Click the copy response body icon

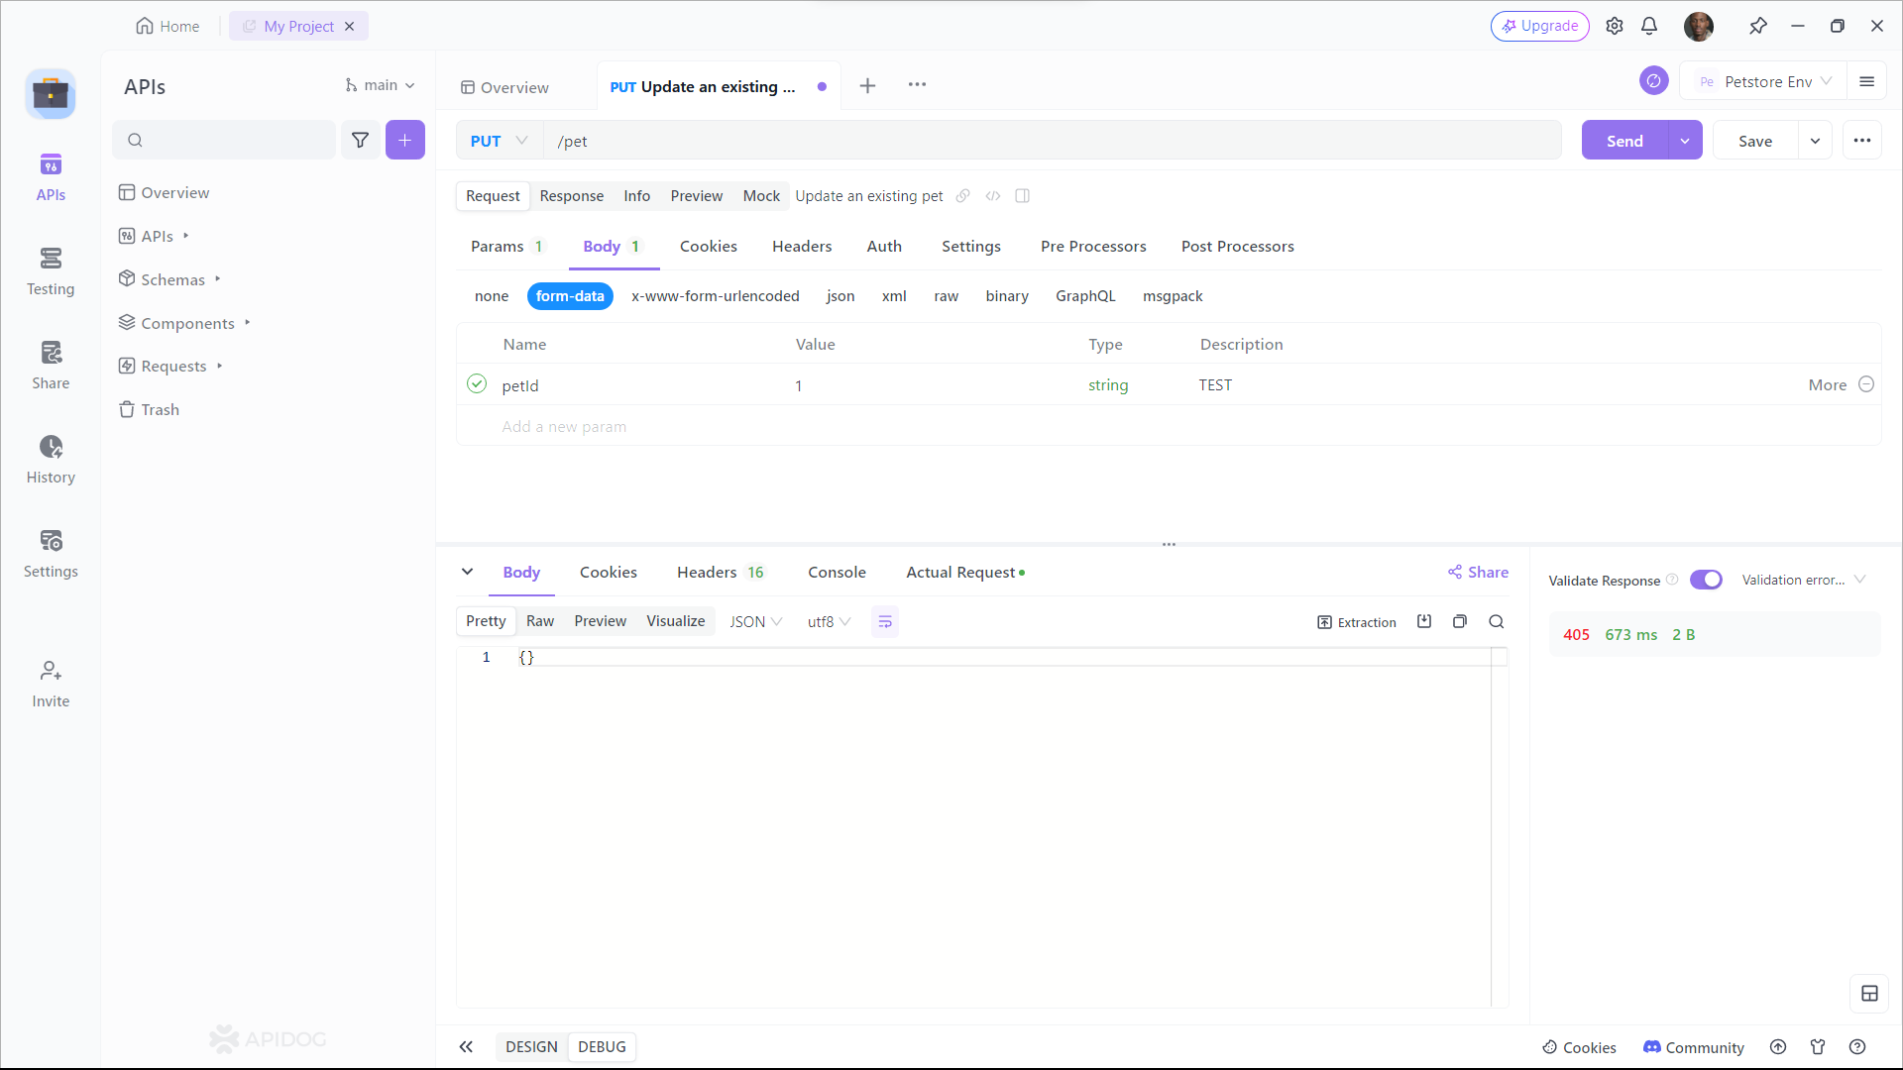(x=1460, y=620)
